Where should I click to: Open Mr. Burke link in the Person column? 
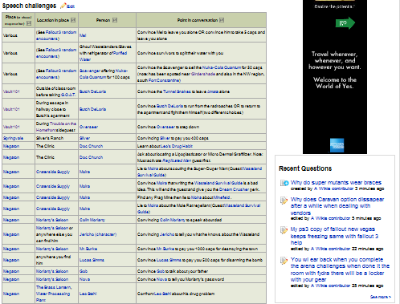click(88, 249)
